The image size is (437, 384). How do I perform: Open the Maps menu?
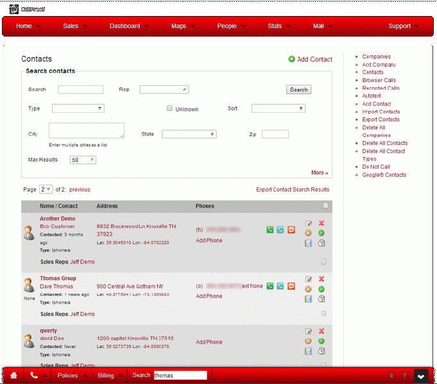183,26
